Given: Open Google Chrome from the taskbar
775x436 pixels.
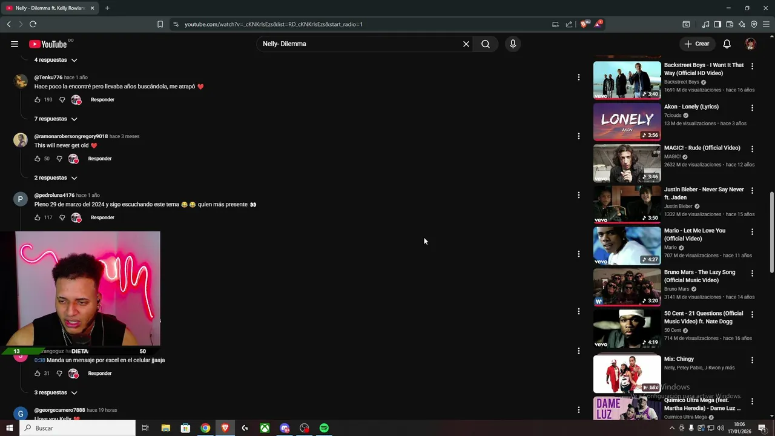Looking at the screenshot, I should 205,428.
